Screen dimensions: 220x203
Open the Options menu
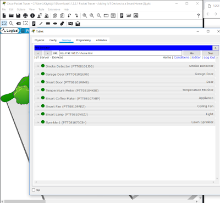click(21, 9)
